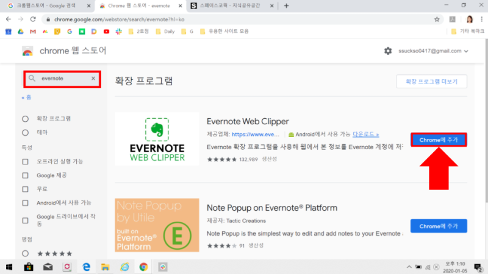Image resolution: width=488 pixels, height=274 pixels.
Task: Check the Google 제공 checkbox
Action: click(x=25, y=175)
